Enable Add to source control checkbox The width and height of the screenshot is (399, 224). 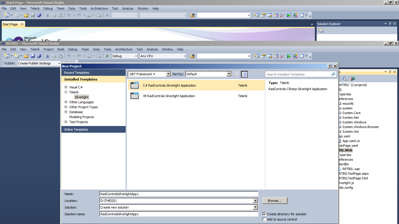point(265,219)
